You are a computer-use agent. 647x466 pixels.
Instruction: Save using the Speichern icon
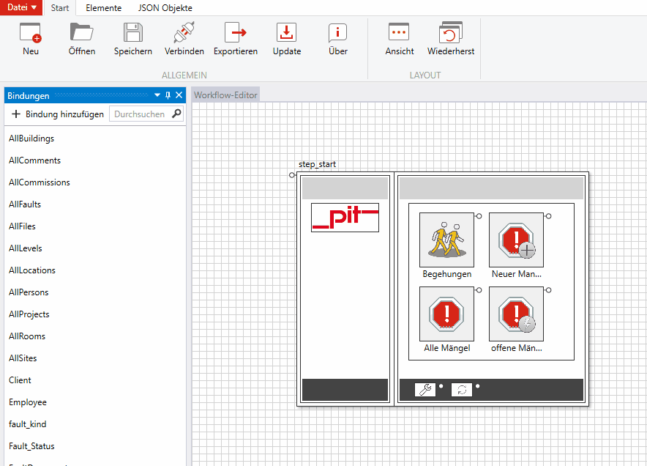tap(133, 32)
